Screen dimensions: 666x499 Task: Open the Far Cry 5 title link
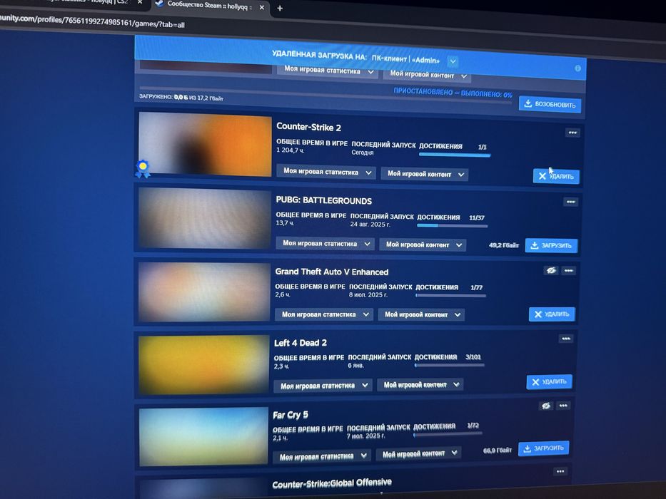tap(291, 415)
